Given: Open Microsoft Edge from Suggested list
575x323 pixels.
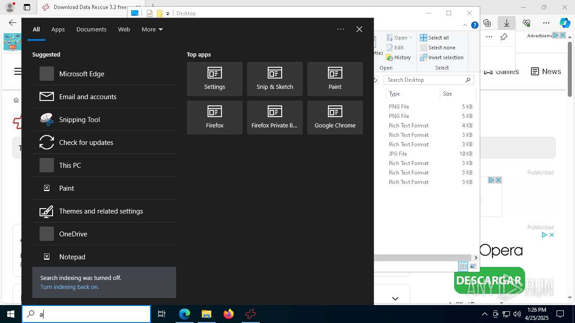Looking at the screenshot, I should pos(104,74).
